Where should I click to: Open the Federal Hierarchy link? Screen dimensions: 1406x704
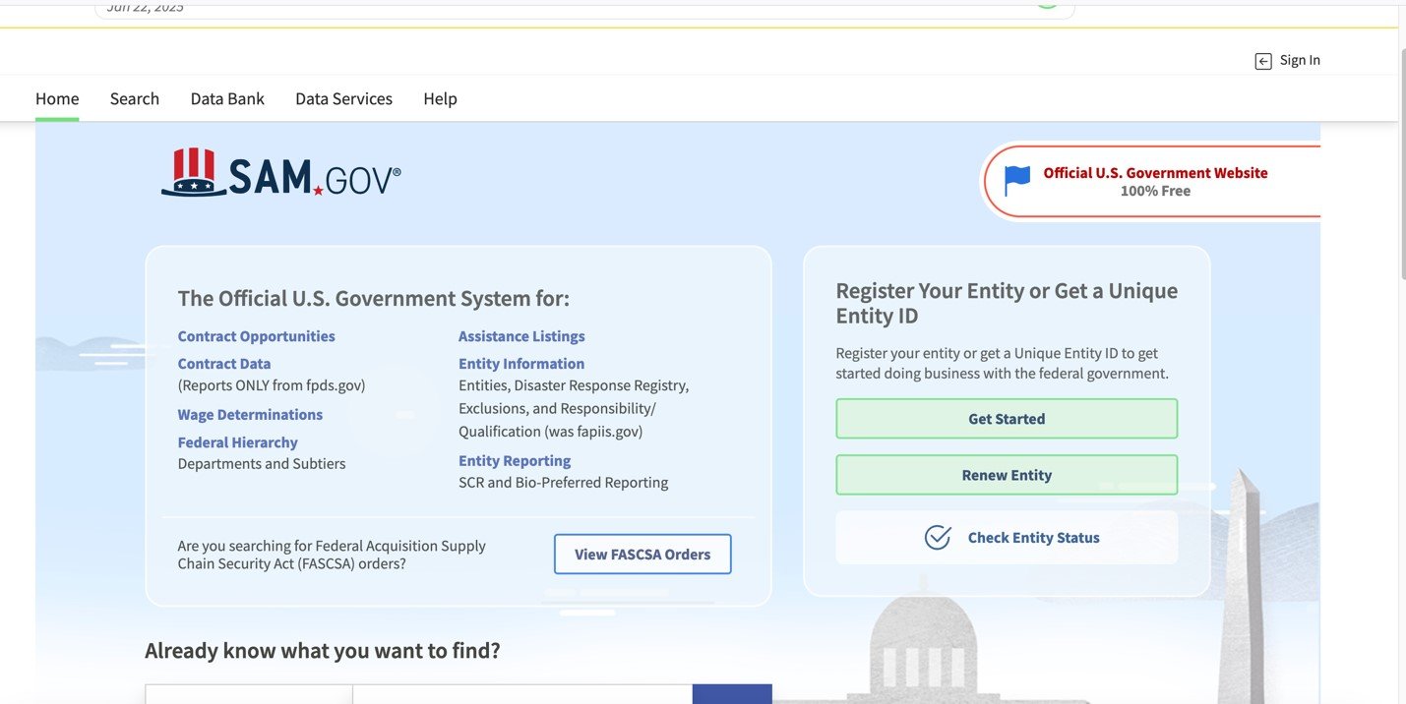coord(237,442)
